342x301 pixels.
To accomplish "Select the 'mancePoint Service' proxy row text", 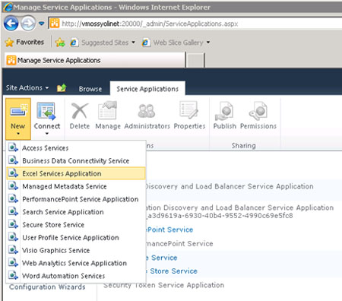I will coord(179,244).
